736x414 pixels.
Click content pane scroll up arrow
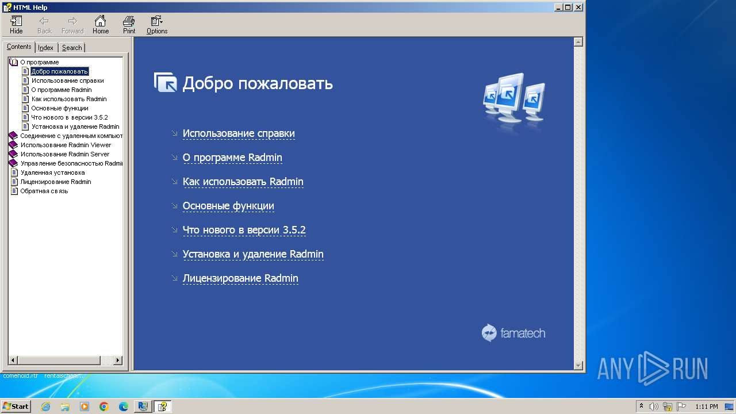tap(578, 42)
